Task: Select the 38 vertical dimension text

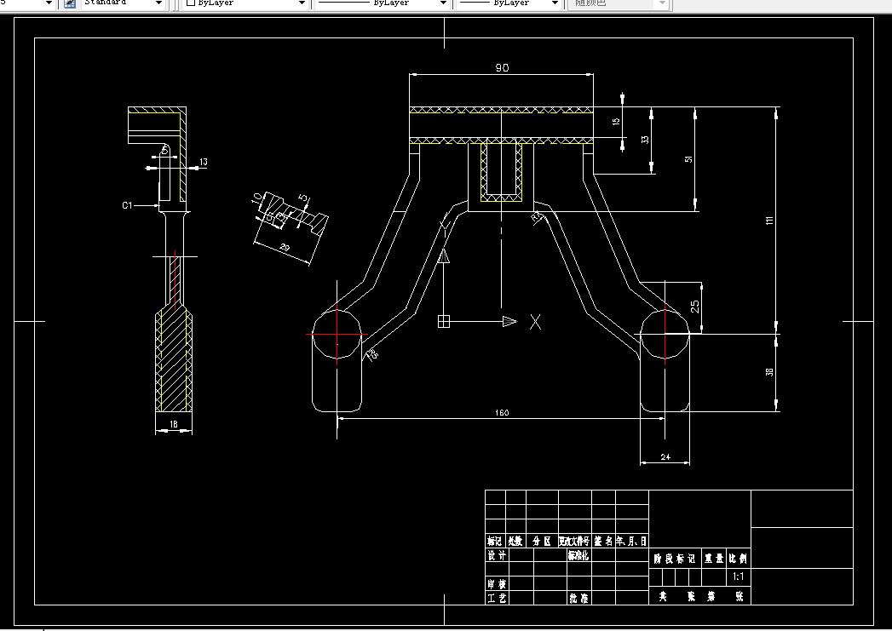Action: pyautogui.click(x=769, y=372)
